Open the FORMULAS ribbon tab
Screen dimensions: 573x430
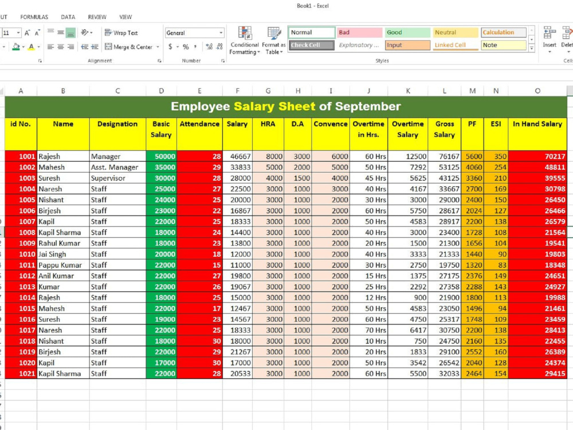point(34,17)
